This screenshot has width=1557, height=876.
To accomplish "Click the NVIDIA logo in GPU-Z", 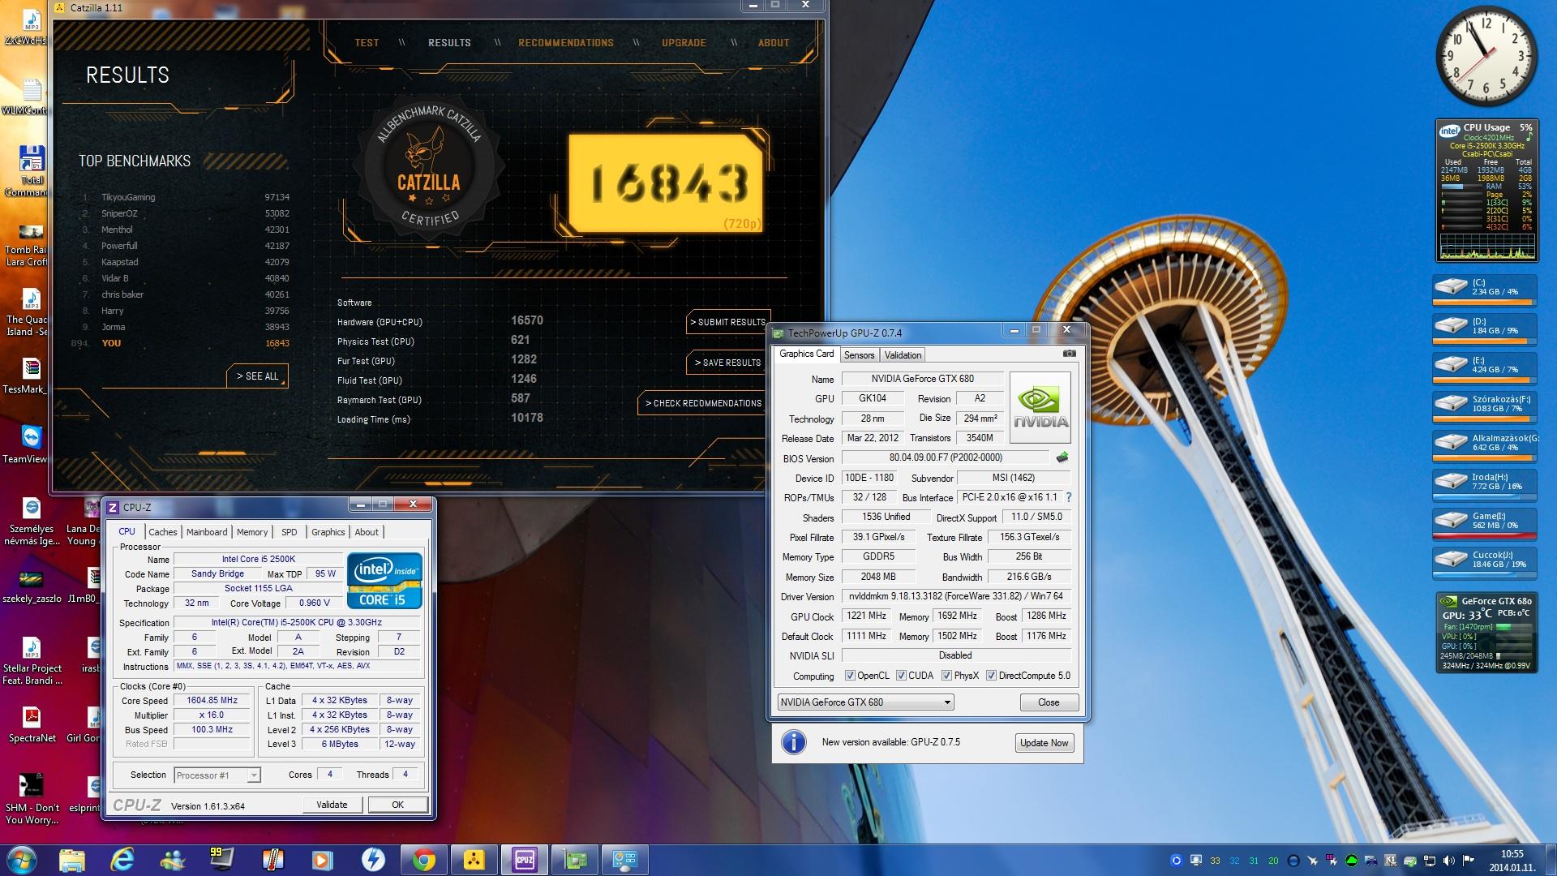I will click(x=1040, y=407).
